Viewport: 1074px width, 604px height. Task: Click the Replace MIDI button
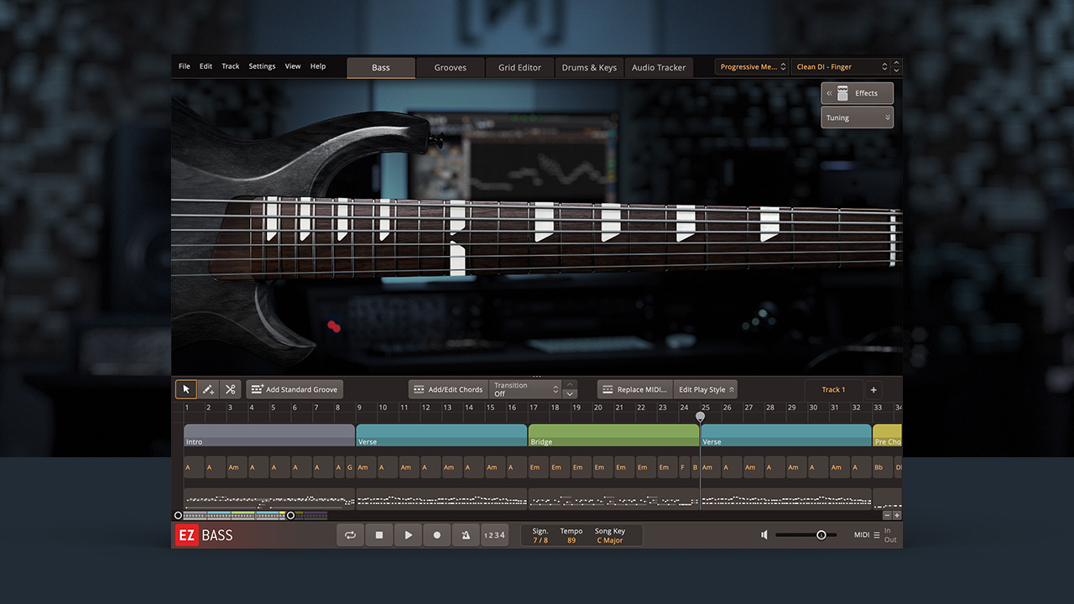pyautogui.click(x=635, y=389)
